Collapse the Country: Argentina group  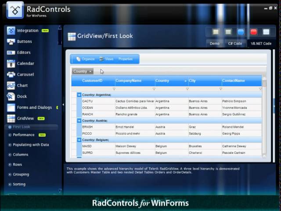pyautogui.click(x=79, y=95)
